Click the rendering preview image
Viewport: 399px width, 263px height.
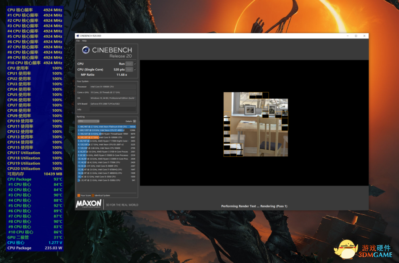(x=256, y=124)
